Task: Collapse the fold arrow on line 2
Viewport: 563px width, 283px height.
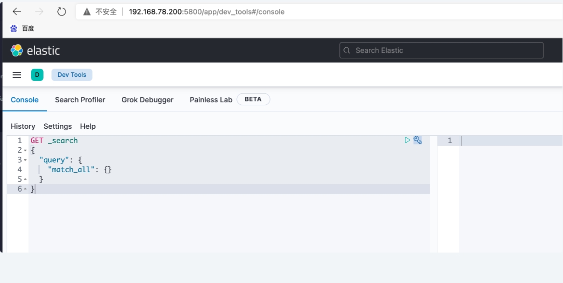Action: pyautogui.click(x=25, y=150)
